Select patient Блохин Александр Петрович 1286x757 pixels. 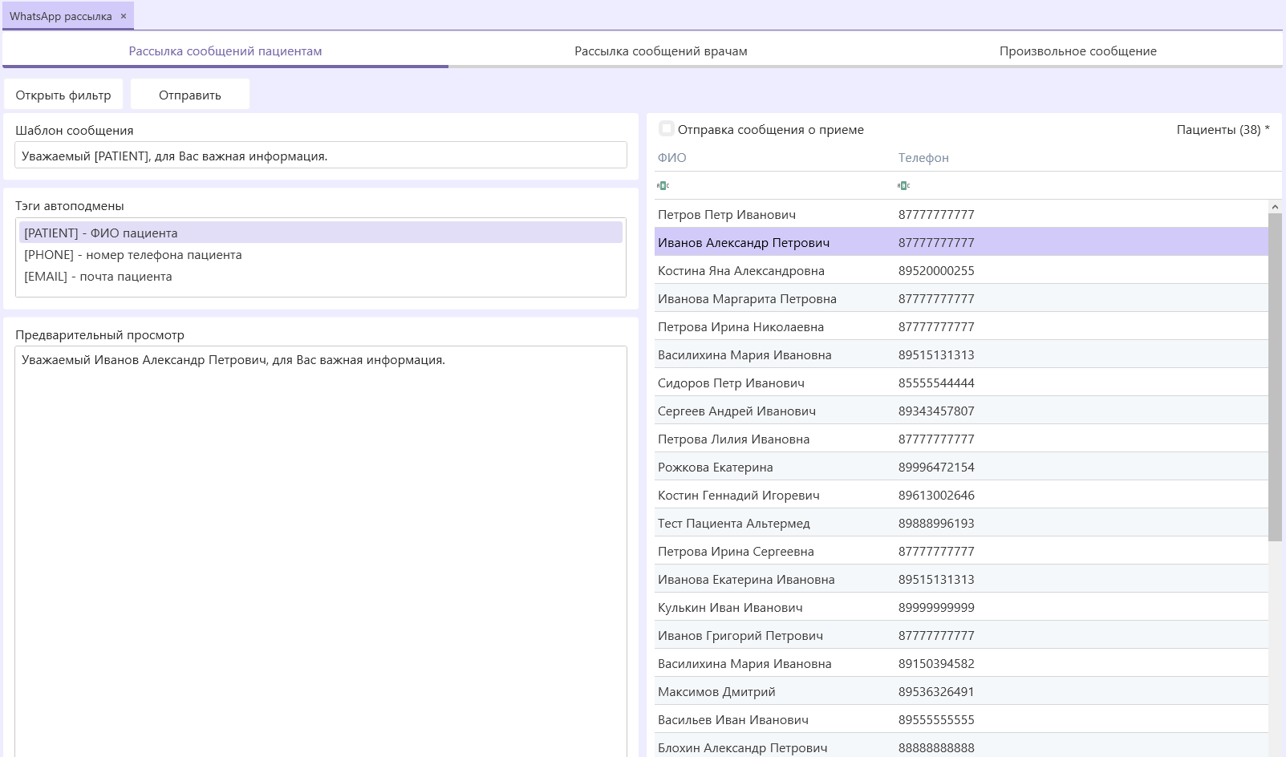(961, 746)
